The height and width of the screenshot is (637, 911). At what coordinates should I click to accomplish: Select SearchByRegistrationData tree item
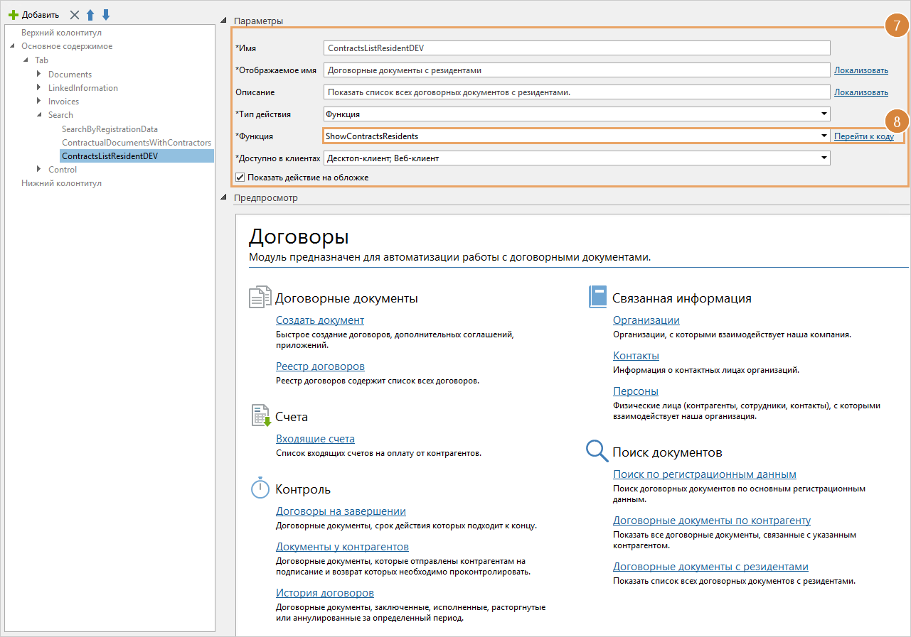(x=110, y=129)
